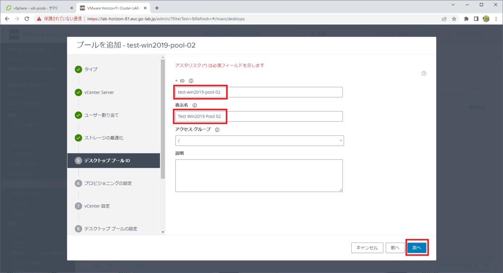The width and height of the screenshot is (503, 273).
Task: Click the 前へ button
Action: [x=395, y=248]
